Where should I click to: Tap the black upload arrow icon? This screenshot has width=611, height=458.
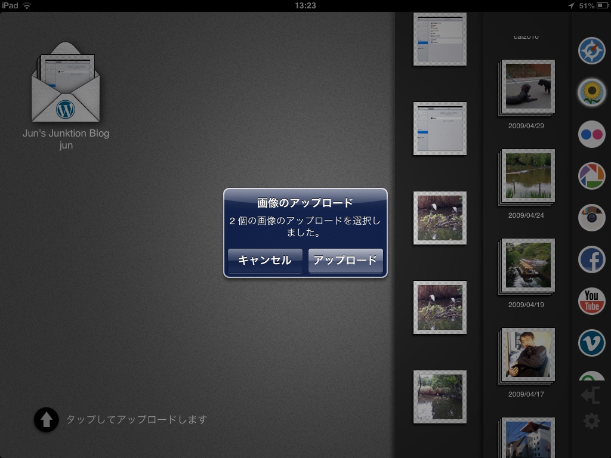point(47,419)
